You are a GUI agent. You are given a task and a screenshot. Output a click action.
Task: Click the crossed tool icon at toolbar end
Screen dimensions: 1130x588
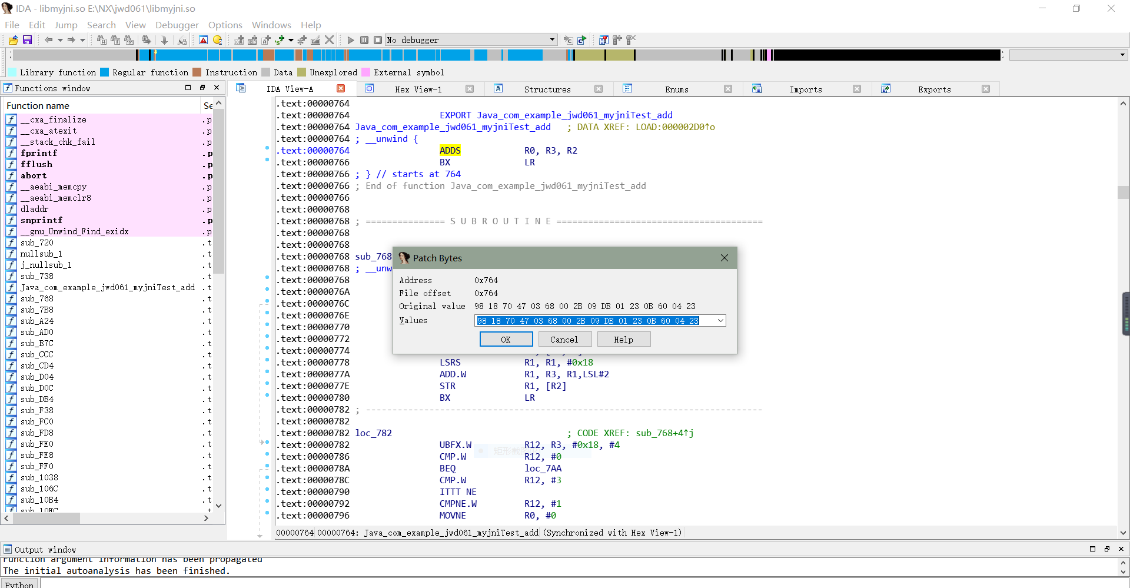point(631,40)
